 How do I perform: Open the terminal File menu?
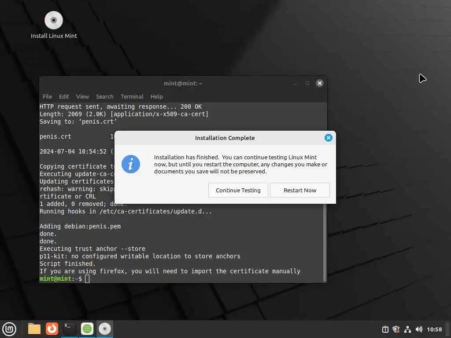pos(48,96)
